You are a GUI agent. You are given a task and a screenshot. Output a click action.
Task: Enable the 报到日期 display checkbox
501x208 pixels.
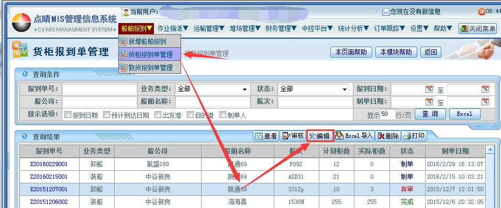pyautogui.click(x=68, y=114)
